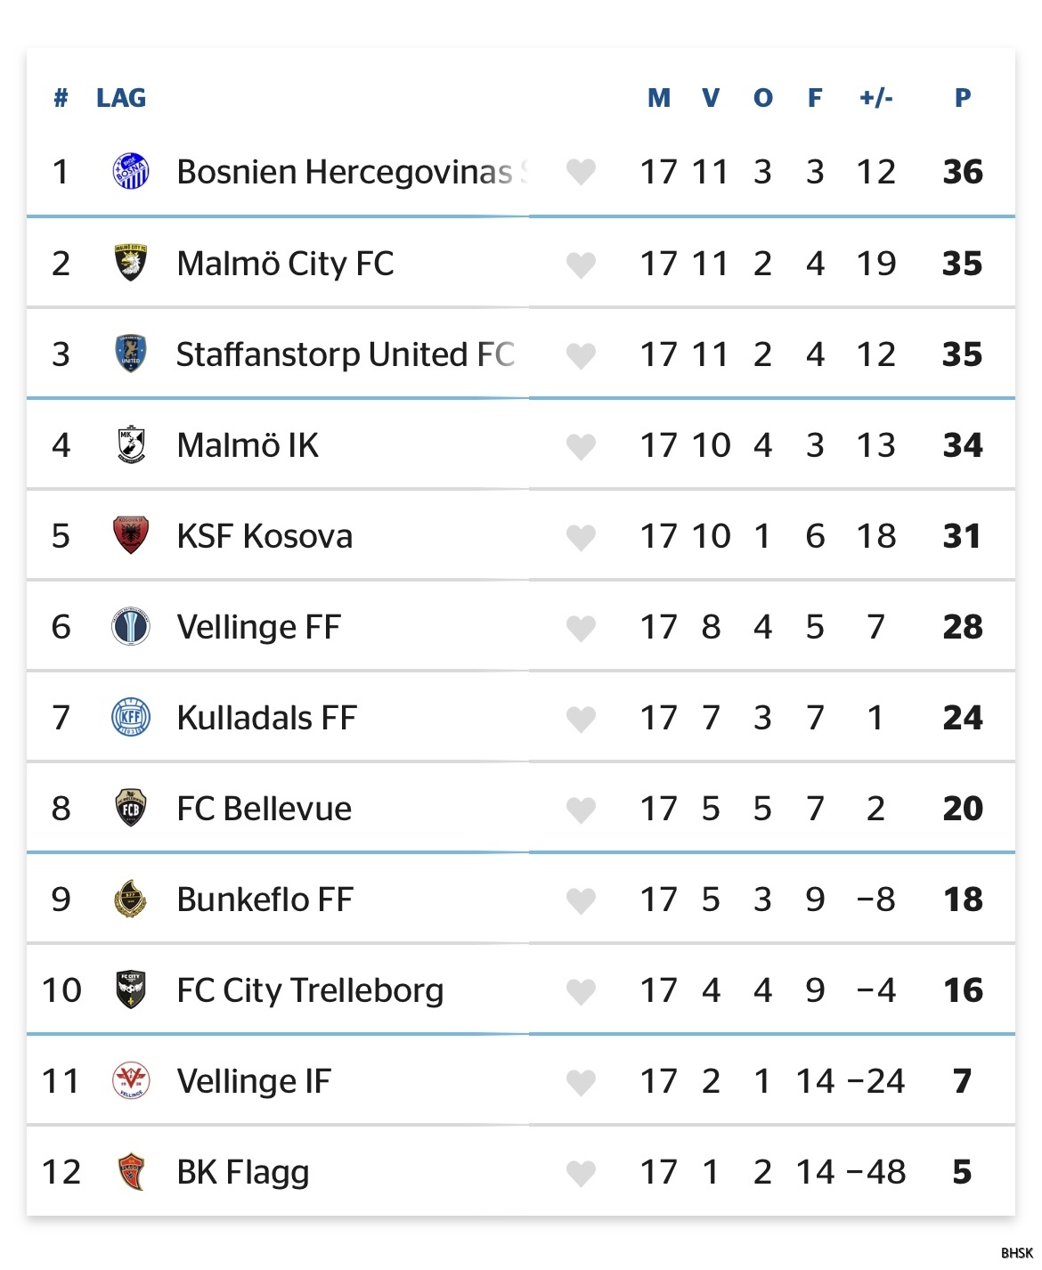Image resolution: width=1042 pixels, height=1270 pixels.
Task: Click the KSF Kosova eagle crest
Action: (x=131, y=535)
